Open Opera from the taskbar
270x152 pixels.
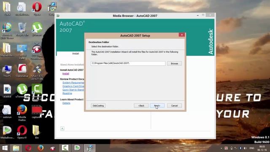click(x=28, y=148)
